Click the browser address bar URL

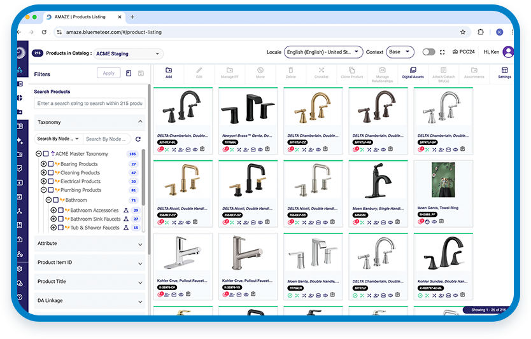(x=114, y=32)
